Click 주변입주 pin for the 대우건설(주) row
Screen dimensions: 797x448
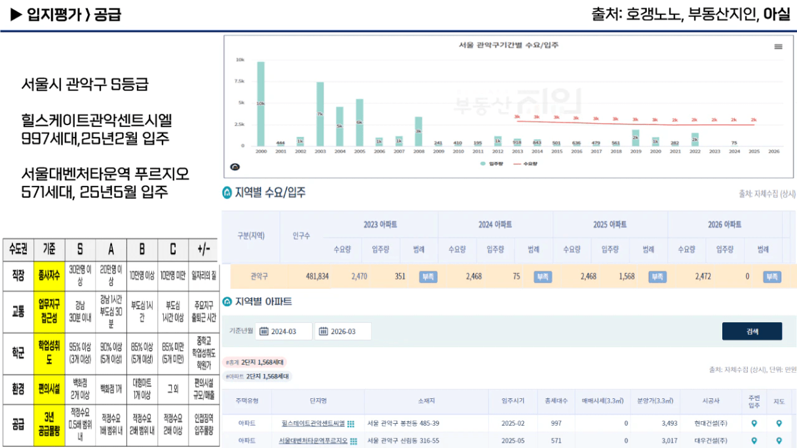pyautogui.click(x=754, y=441)
